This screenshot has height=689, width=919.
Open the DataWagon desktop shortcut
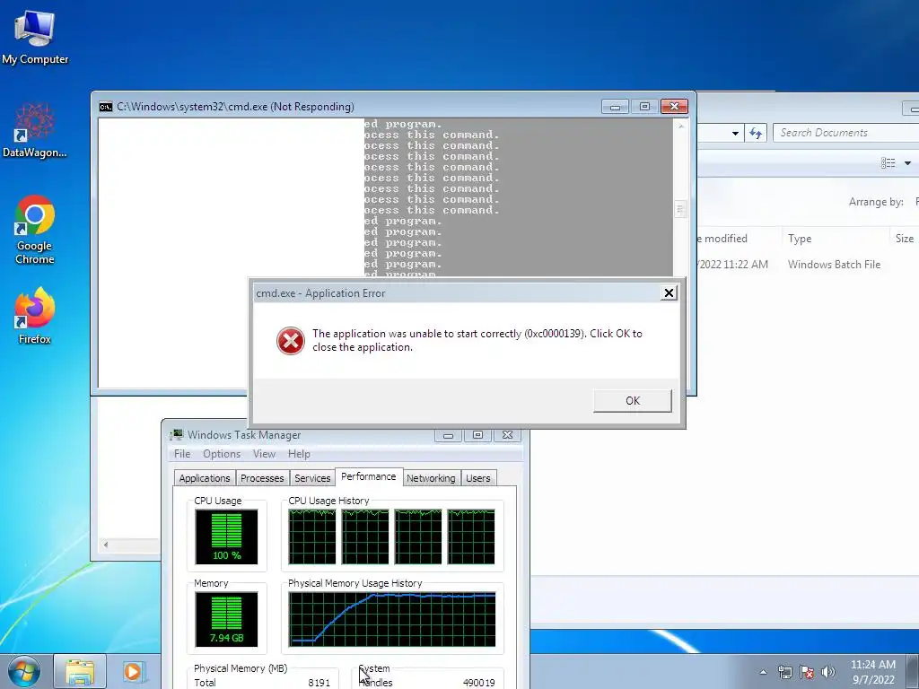(x=35, y=130)
